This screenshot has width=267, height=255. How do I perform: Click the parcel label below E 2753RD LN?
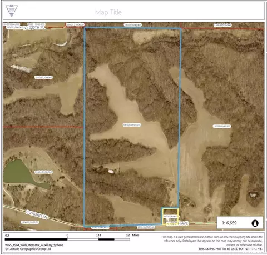tap(30, 222)
